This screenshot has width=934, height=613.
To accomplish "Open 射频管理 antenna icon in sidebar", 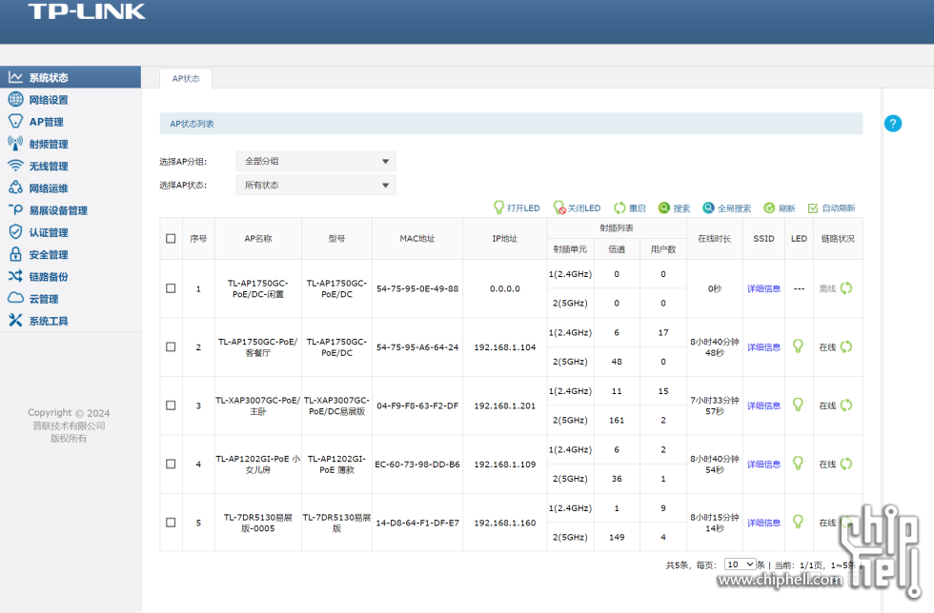I will [15, 144].
